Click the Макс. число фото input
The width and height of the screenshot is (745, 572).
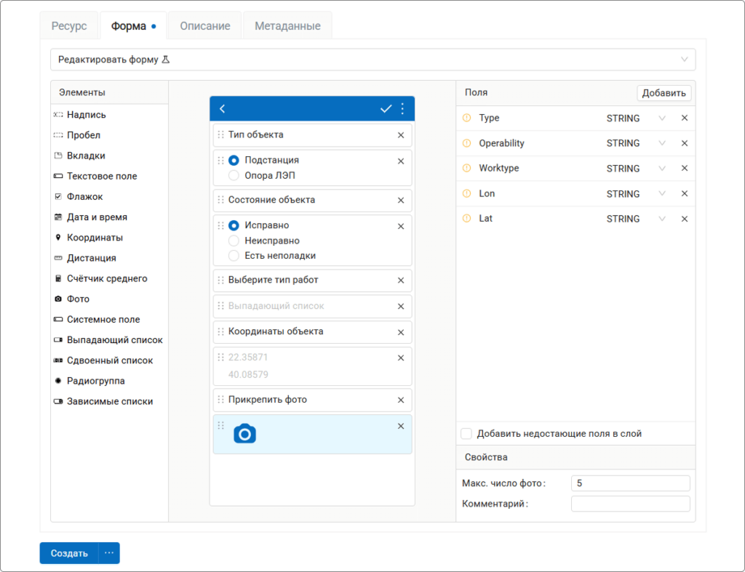pyautogui.click(x=631, y=483)
